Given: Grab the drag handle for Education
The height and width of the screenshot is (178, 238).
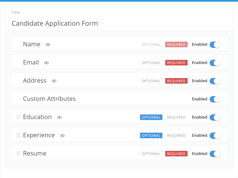Looking at the screenshot, I should (18, 117).
